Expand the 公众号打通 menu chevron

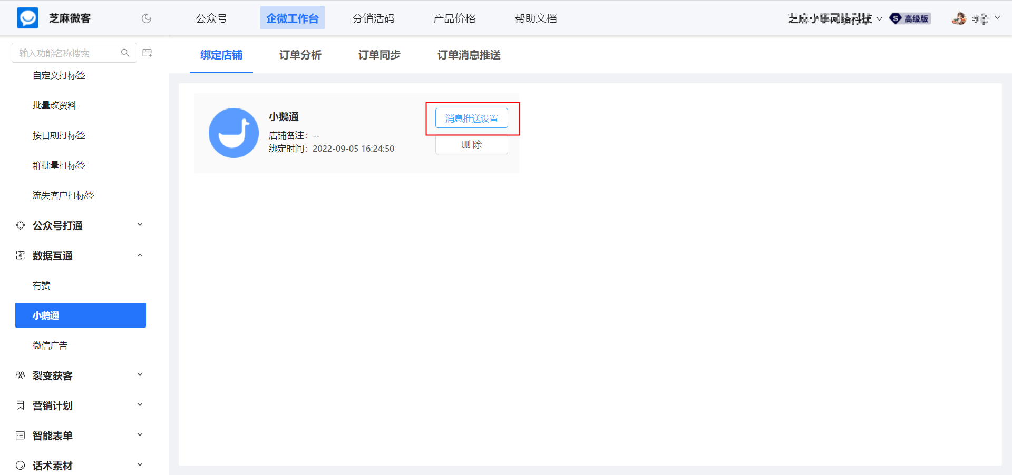click(x=140, y=225)
